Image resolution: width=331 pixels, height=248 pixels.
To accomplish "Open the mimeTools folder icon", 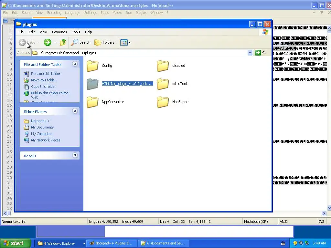I will 163,84.
